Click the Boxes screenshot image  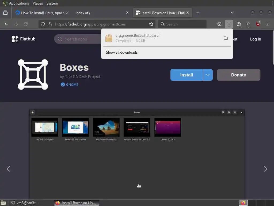[x=137, y=154]
